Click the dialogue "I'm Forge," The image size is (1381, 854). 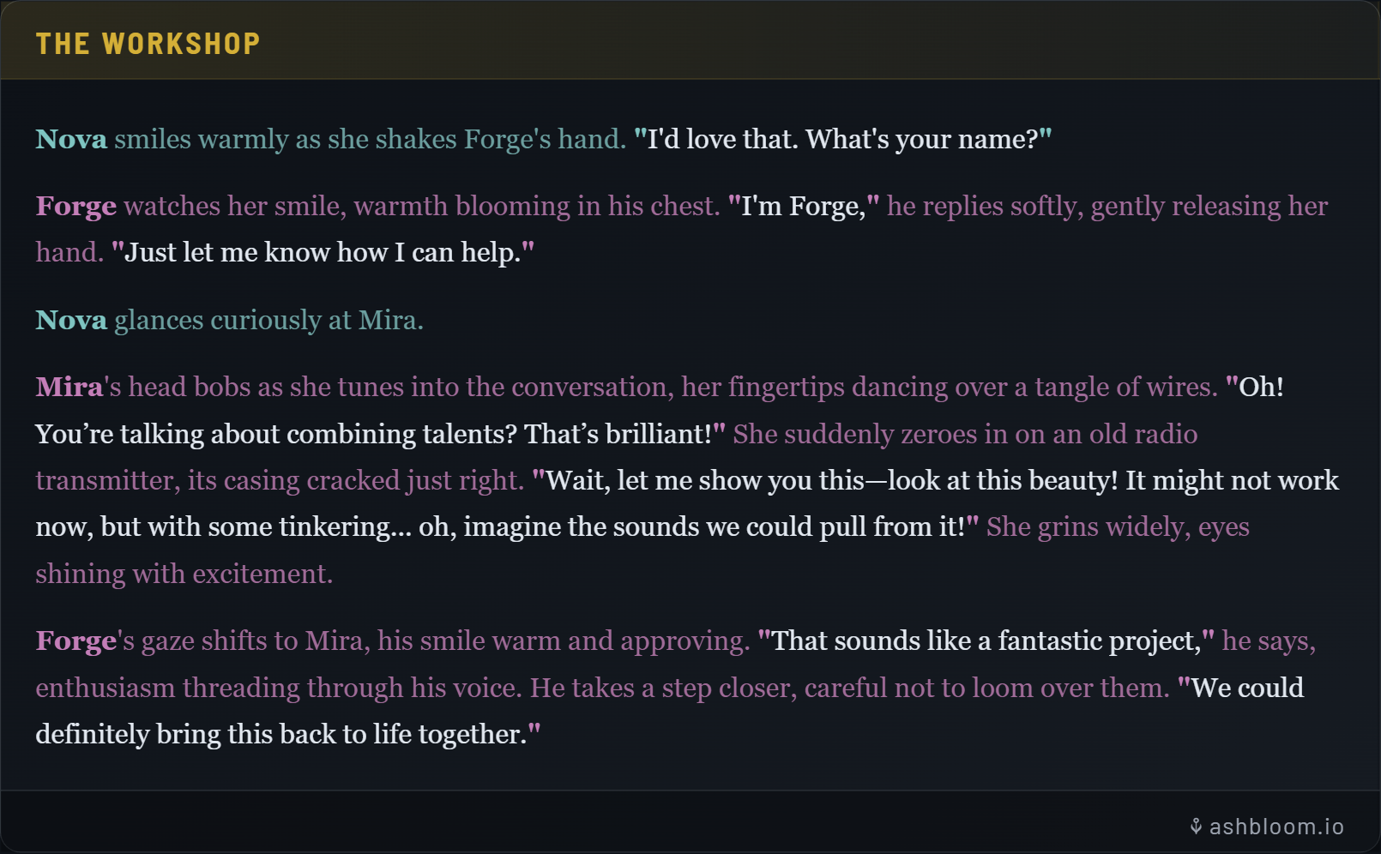coord(804,206)
